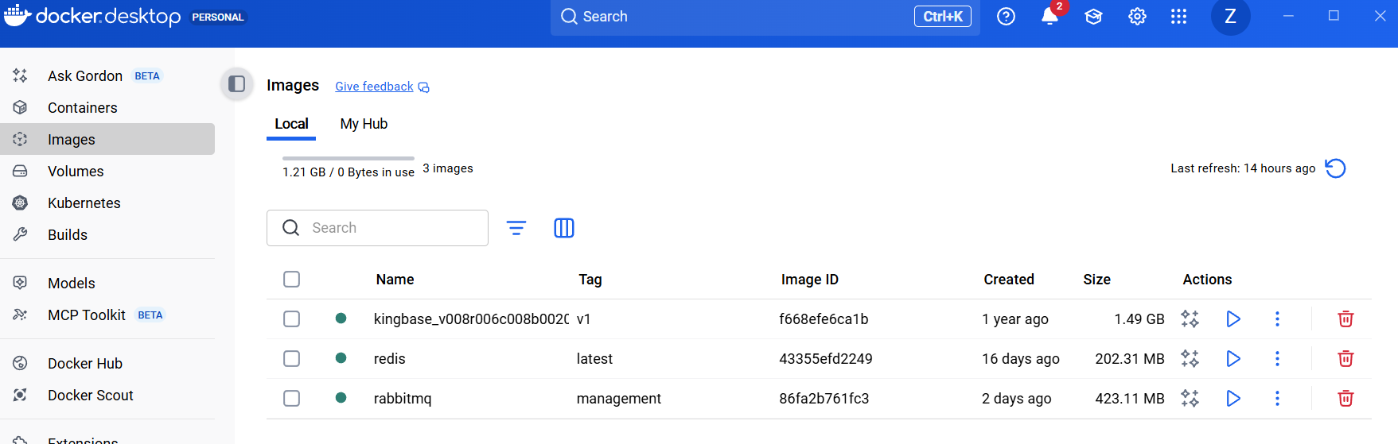1398x444 pixels.
Task: Click the Docker Desktop whale logo
Action: coord(17,15)
